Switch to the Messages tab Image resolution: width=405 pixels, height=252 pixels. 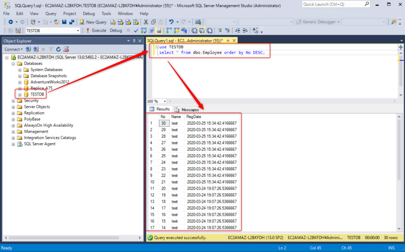pyautogui.click(x=186, y=110)
